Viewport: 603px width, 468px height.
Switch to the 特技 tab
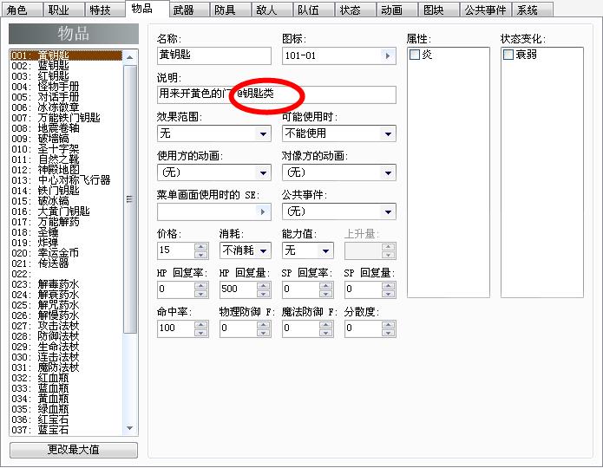coord(104,10)
